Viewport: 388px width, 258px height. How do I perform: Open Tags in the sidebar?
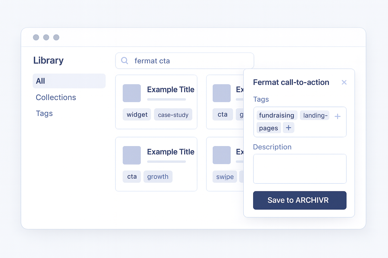(x=44, y=113)
